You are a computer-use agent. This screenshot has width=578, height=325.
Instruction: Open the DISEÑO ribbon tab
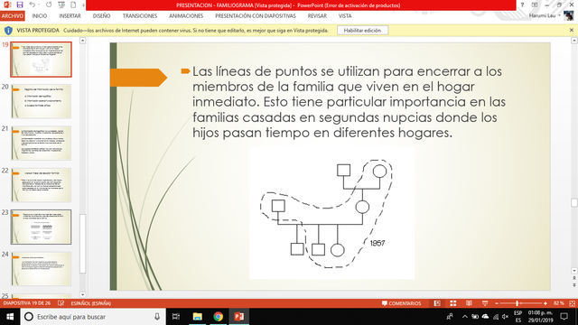pos(102,16)
